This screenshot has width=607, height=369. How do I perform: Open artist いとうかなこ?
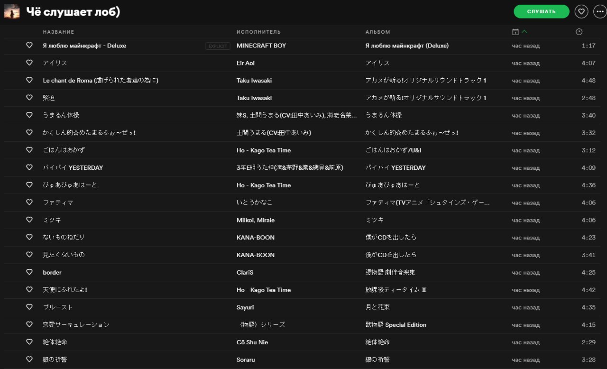click(x=255, y=203)
